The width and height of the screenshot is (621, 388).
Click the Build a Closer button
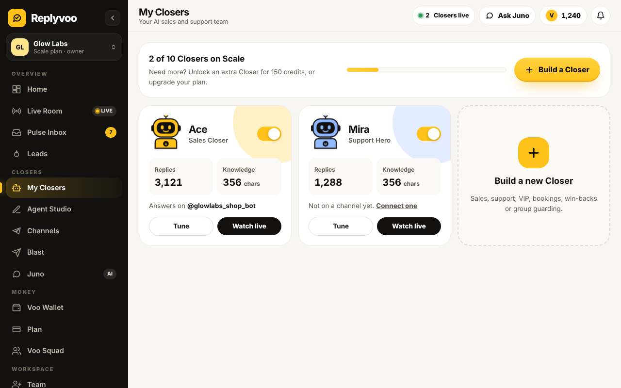[557, 70]
